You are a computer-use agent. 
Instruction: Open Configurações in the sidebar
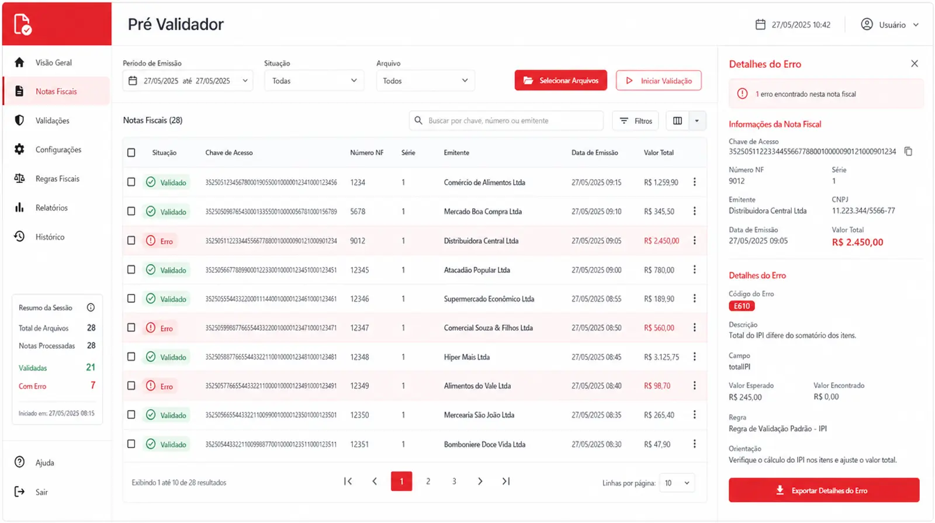tap(56, 150)
